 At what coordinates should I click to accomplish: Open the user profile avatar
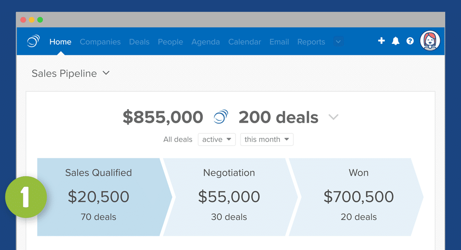tap(430, 41)
